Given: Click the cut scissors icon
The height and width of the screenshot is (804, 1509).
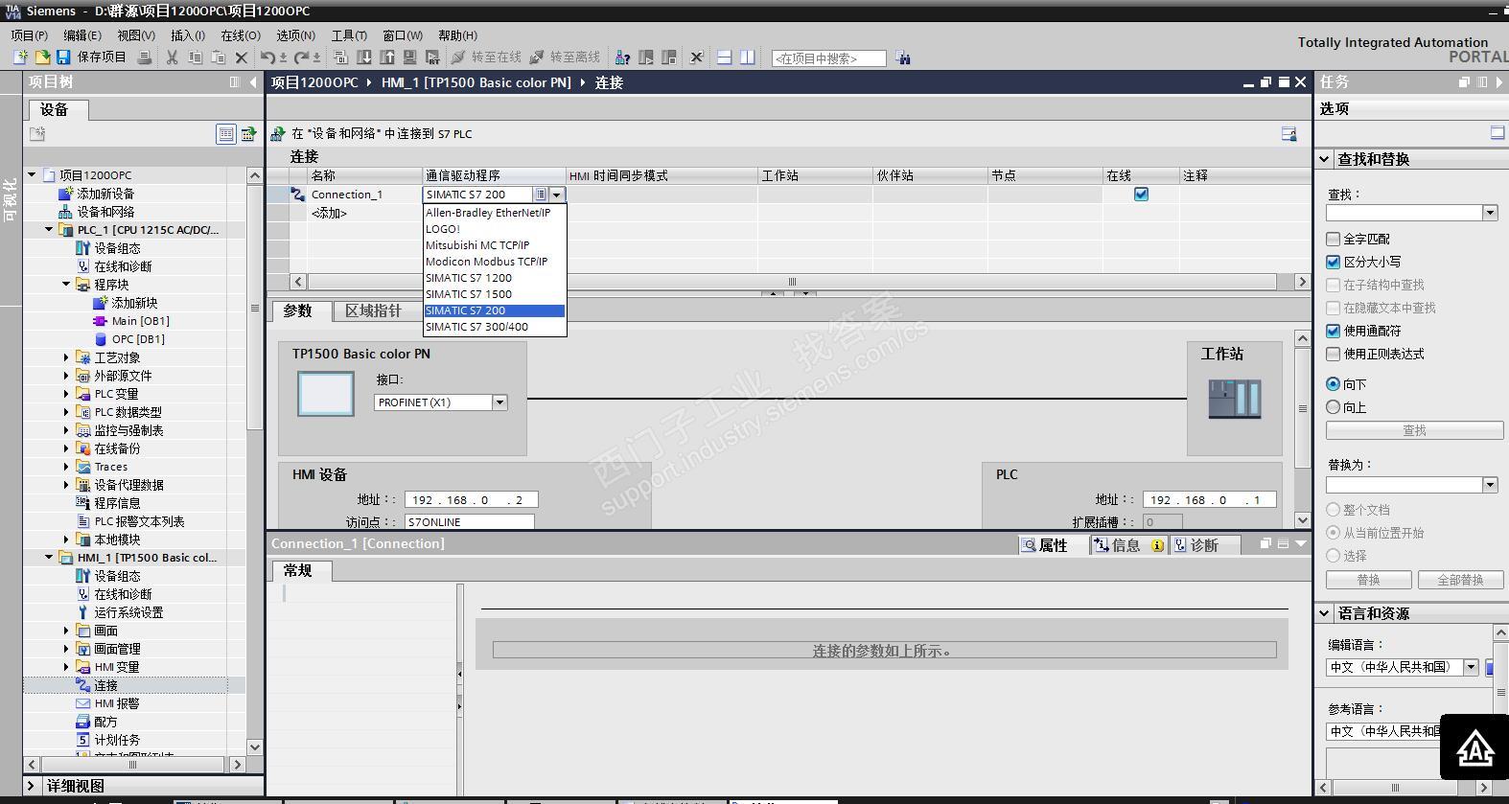Looking at the screenshot, I should point(173,57).
